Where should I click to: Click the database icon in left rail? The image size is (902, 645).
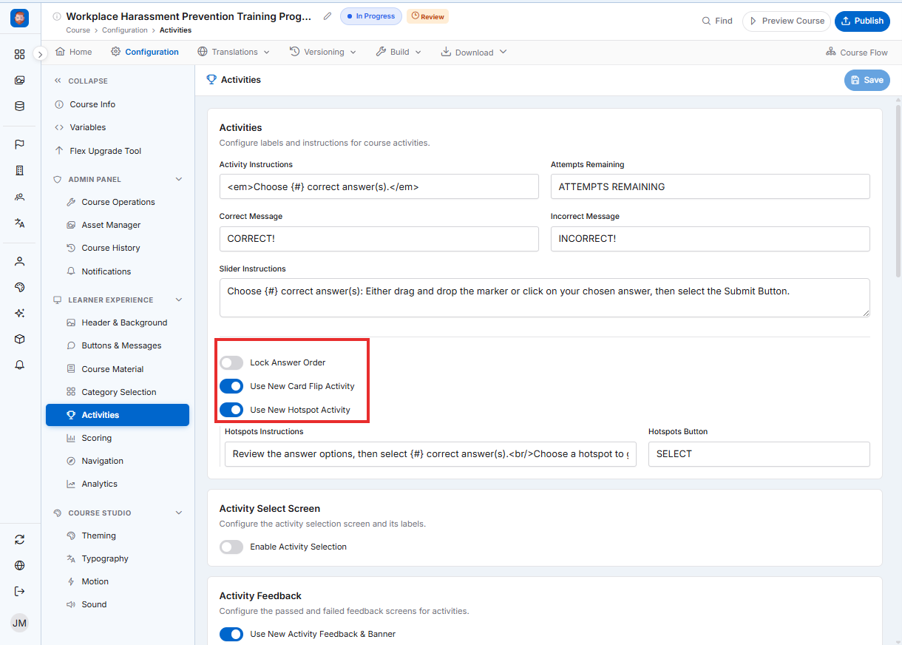point(20,106)
